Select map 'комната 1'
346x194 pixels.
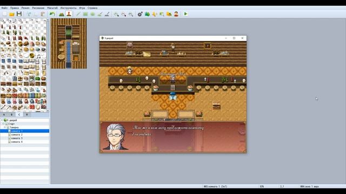[x=17, y=131]
